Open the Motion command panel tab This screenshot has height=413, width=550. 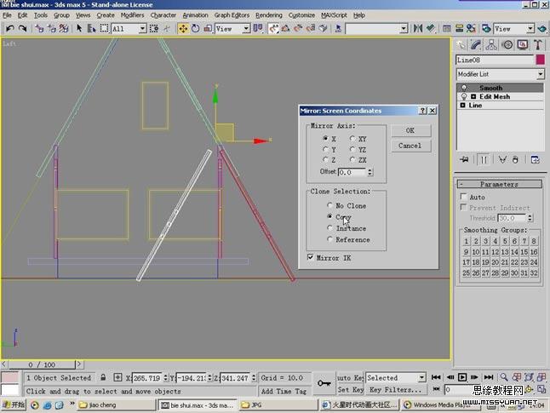coord(507,45)
